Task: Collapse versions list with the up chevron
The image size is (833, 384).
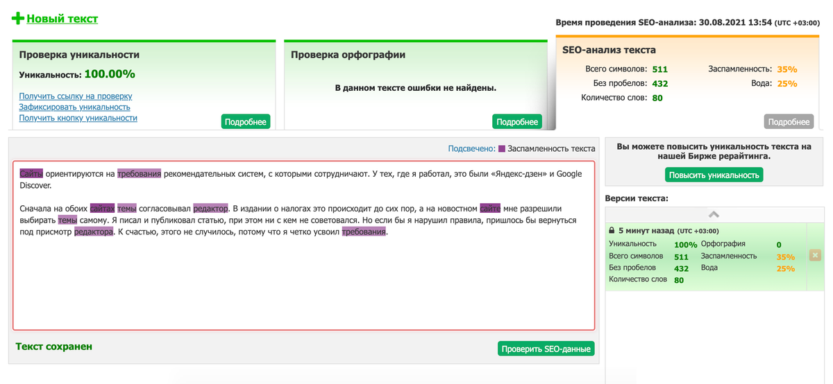Action: (x=714, y=214)
